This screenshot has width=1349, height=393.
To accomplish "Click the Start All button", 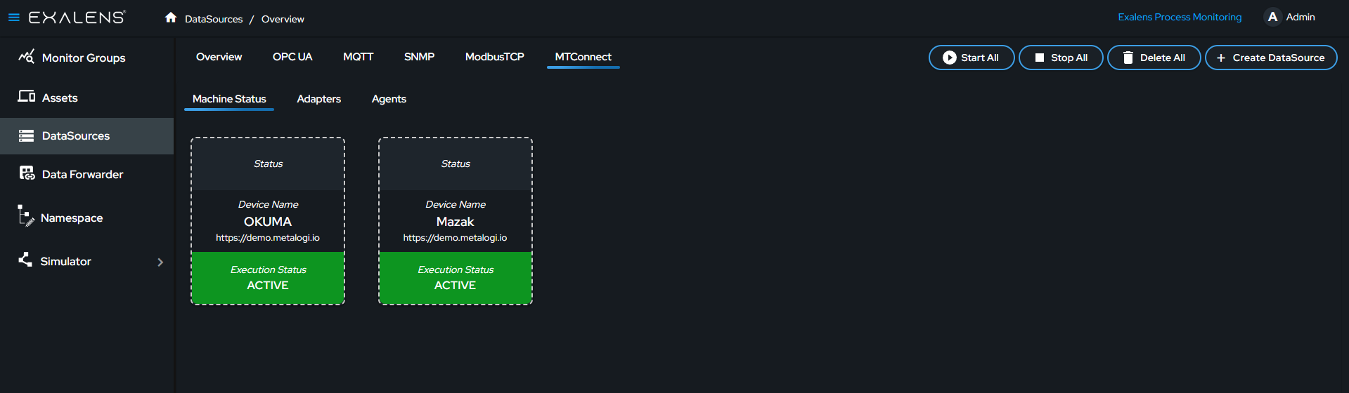I will pos(972,58).
